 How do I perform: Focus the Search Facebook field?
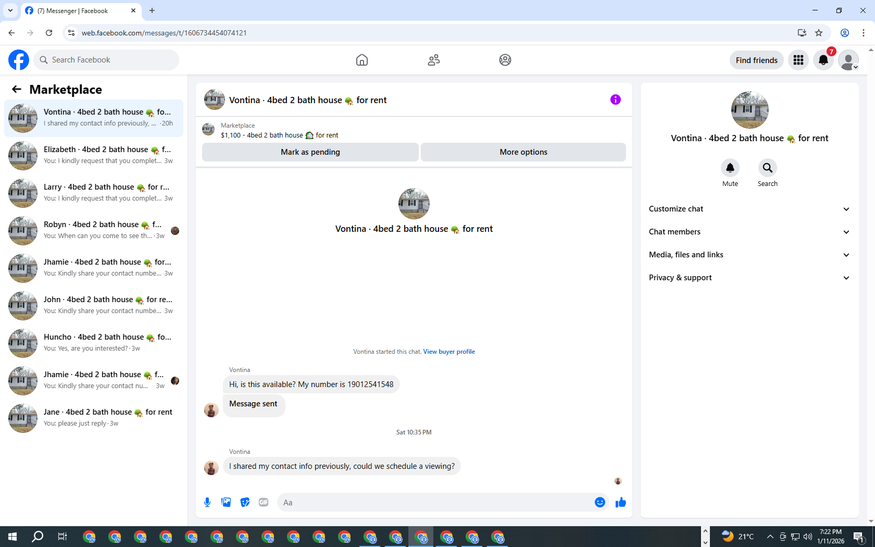pyautogui.click(x=106, y=60)
